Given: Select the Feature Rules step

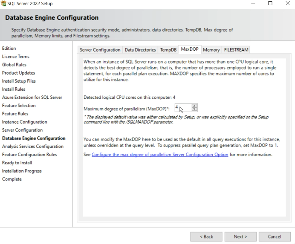Looking at the screenshot, I should pos(15,114).
